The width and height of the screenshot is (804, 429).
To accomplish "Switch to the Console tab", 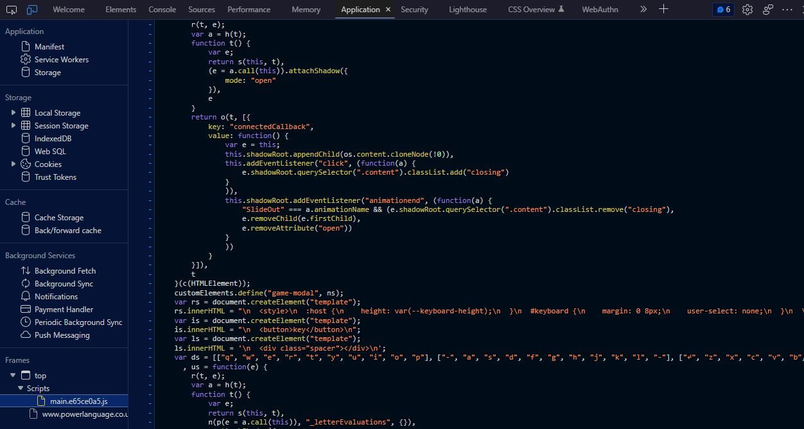I will coord(162,10).
